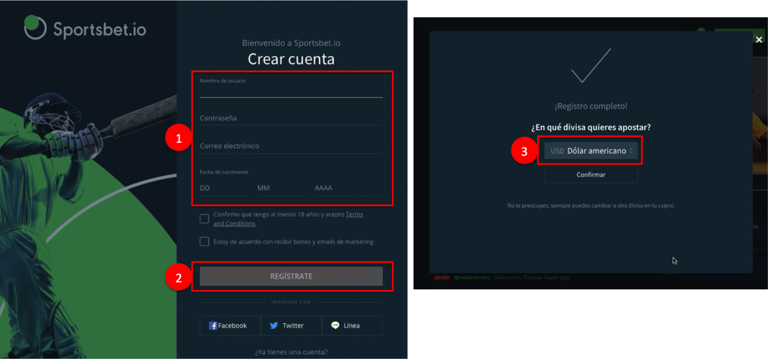Click the ¿Ya tienes una cuenta? link
This screenshot has width=768, height=359.
[x=291, y=351]
